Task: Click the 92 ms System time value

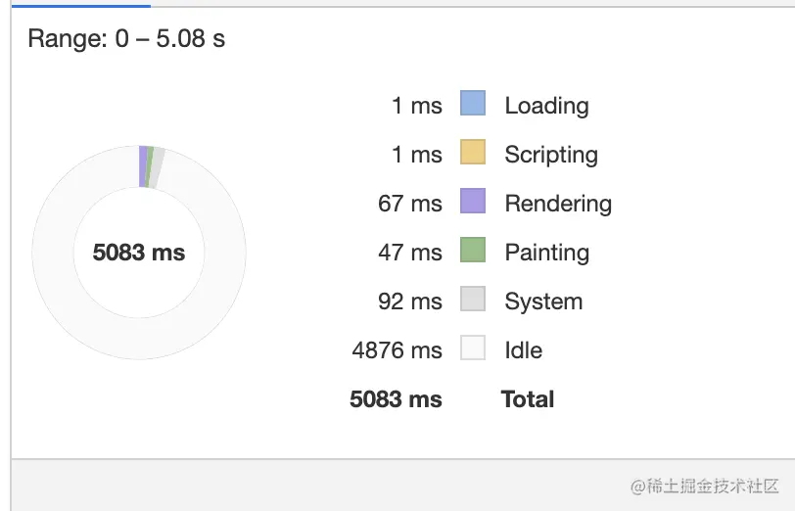Action: [410, 302]
